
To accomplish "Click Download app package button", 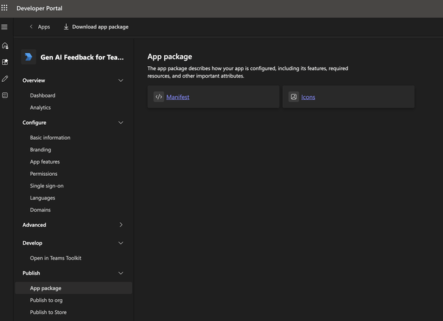I will 95,27.
